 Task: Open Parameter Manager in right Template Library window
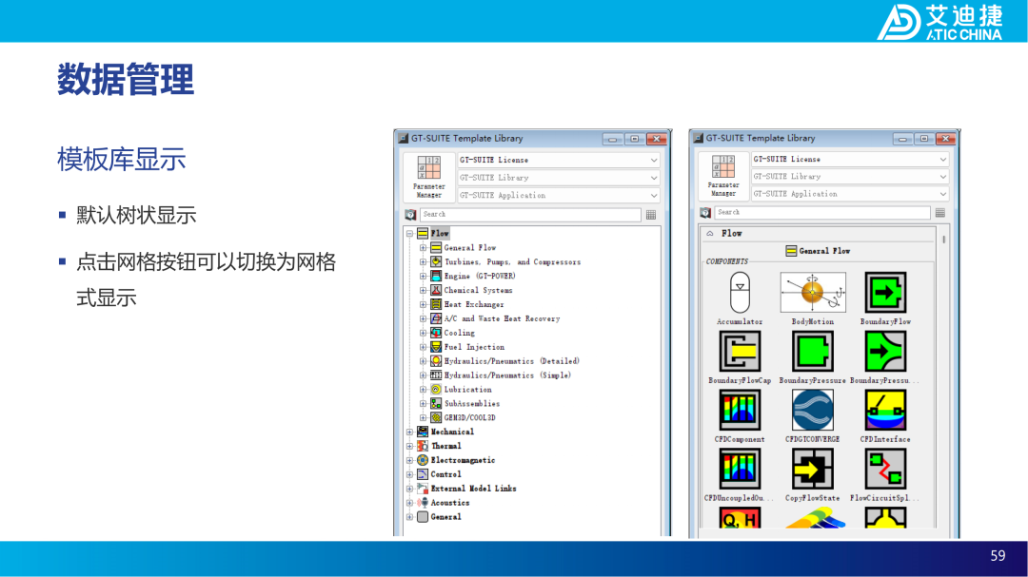723,176
